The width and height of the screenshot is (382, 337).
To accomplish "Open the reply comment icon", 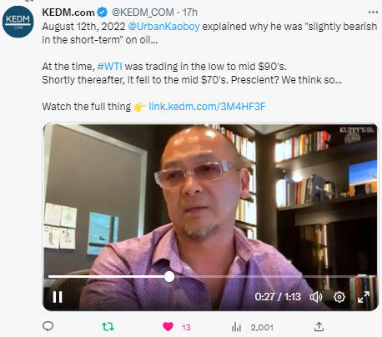I will coord(48,326).
